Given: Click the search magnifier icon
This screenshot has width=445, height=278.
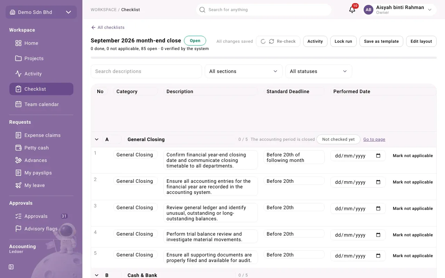Looking at the screenshot, I should (202, 10).
